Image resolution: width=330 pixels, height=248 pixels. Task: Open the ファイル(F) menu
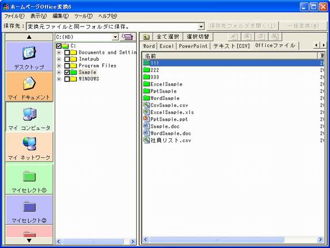pos(14,16)
